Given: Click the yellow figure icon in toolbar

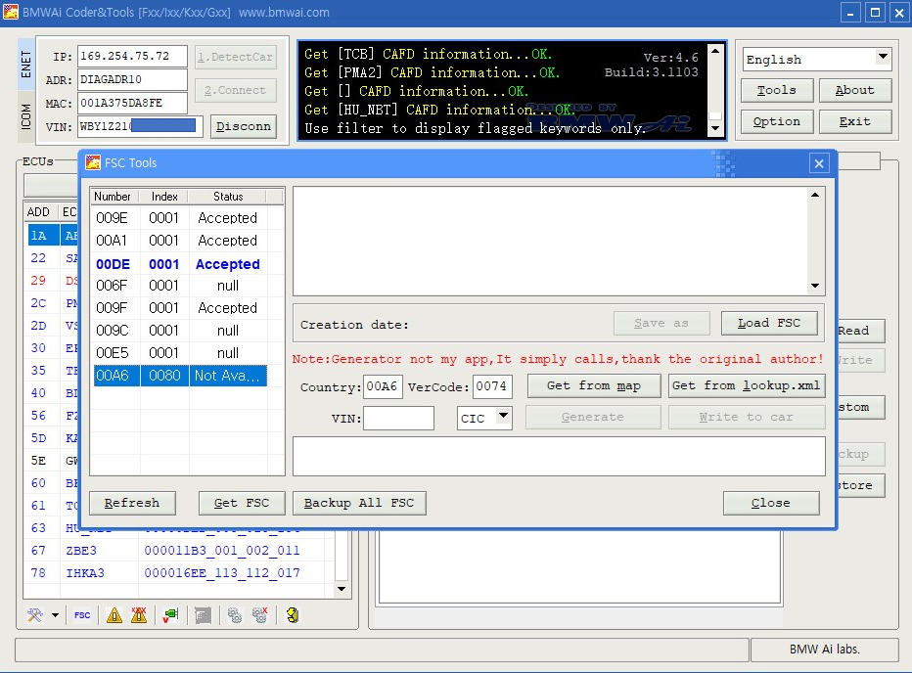Looking at the screenshot, I should tap(293, 615).
